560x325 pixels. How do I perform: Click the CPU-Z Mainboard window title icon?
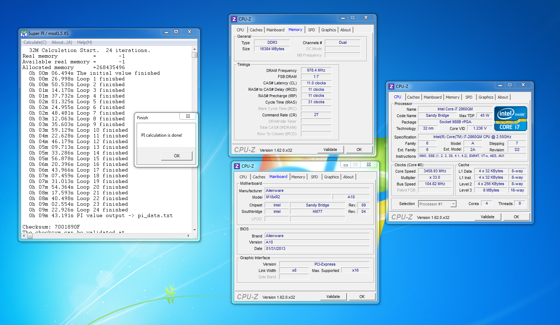pyautogui.click(x=237, y=166)
